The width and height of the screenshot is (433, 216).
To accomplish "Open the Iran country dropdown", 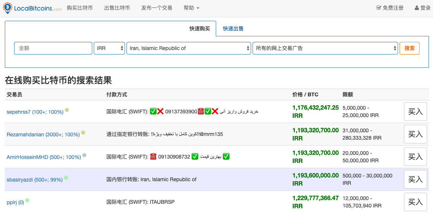I will click(x=189, y=48).
